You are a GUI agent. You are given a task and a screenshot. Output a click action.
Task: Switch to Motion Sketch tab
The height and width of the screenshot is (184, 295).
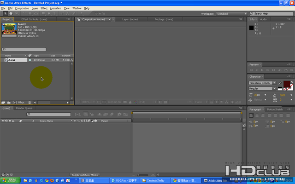pos(275,109)
